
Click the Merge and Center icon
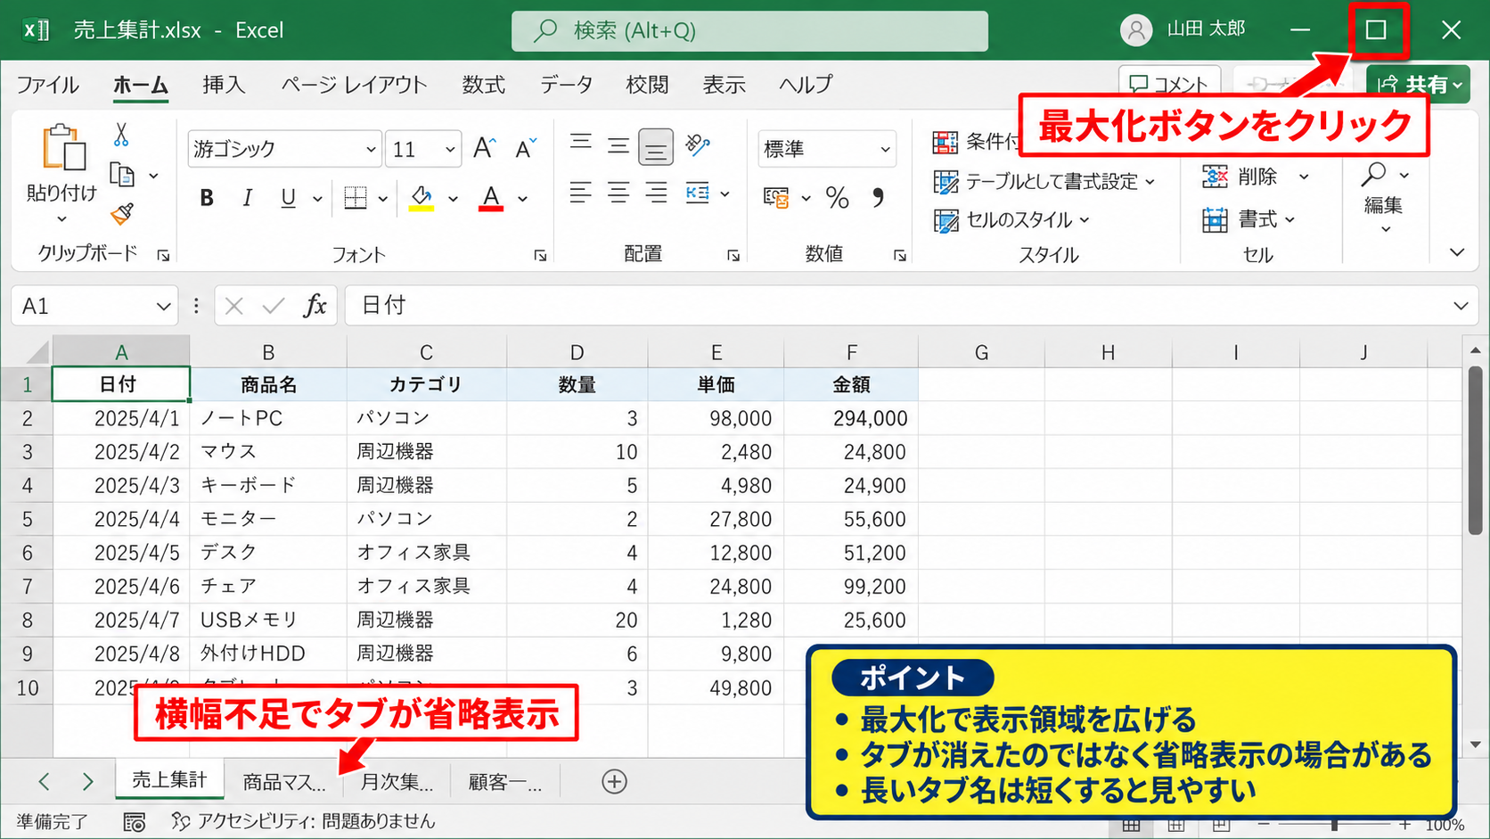click(x=697, y=193)
